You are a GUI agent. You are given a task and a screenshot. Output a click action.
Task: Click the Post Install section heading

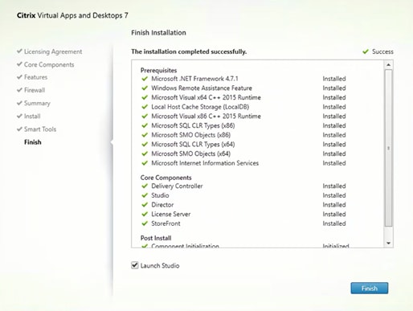156,238
